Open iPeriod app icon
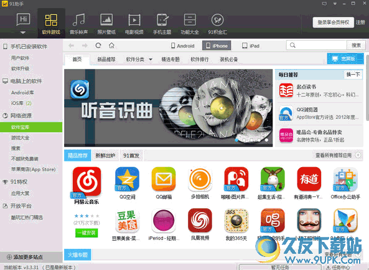This screenshot has height=270, width=369. 164,221
